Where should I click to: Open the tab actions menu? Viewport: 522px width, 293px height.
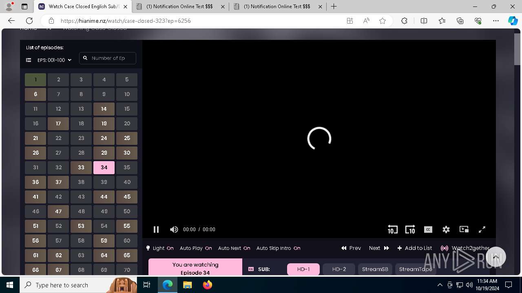[x=24, y=7]
